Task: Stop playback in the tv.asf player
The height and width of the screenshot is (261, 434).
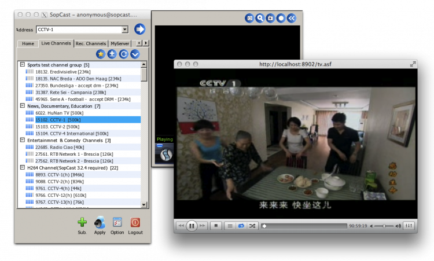Action: click(216, 226)
